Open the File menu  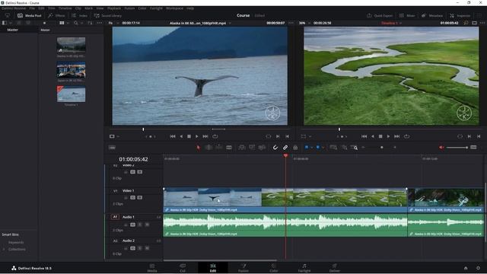(32, 8)
